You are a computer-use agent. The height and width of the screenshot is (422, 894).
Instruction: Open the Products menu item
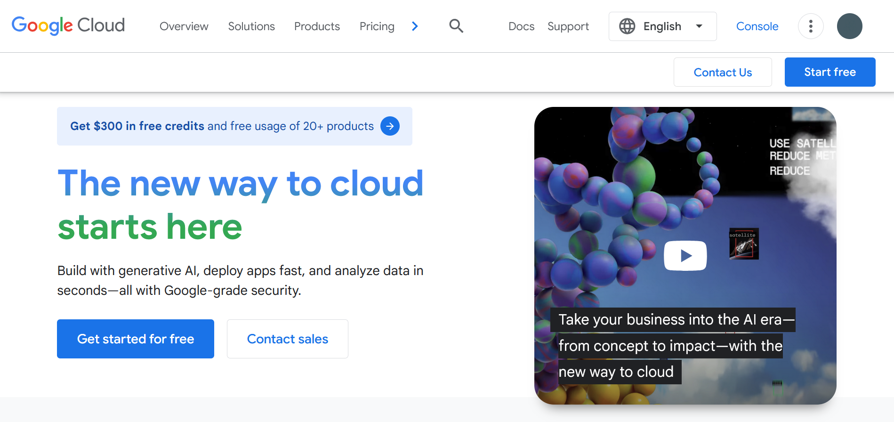[x=317, y=26]
